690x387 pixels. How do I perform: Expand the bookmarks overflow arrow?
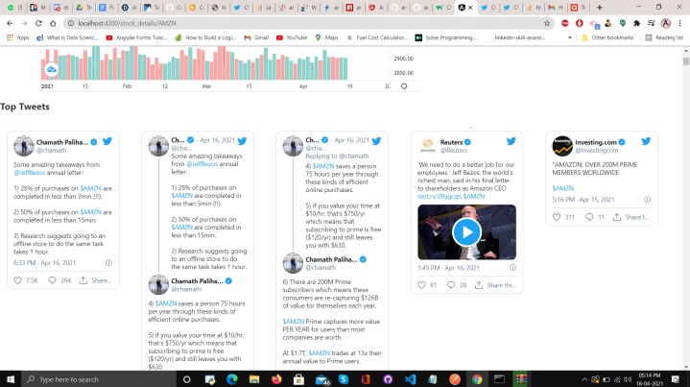coord(570,37)
